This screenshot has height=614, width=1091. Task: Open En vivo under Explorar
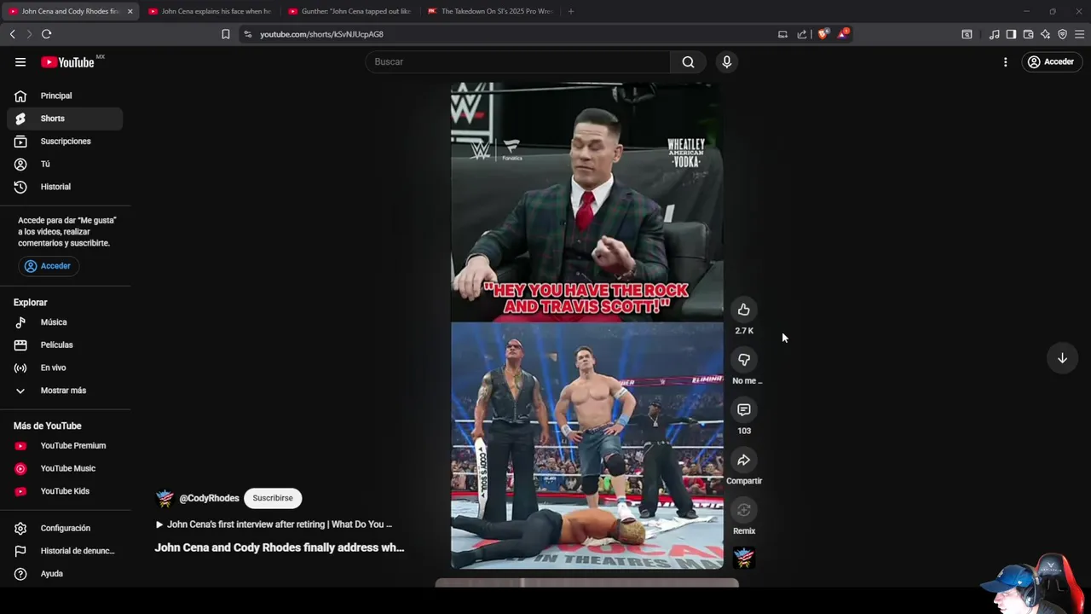point(65,368)
